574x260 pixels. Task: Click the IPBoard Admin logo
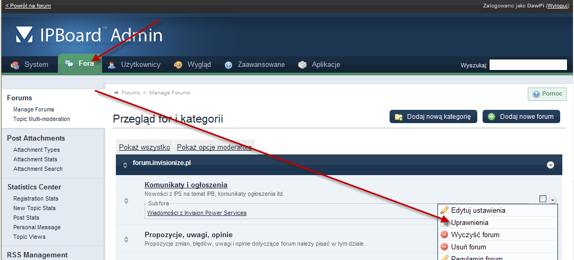[89, 34]
